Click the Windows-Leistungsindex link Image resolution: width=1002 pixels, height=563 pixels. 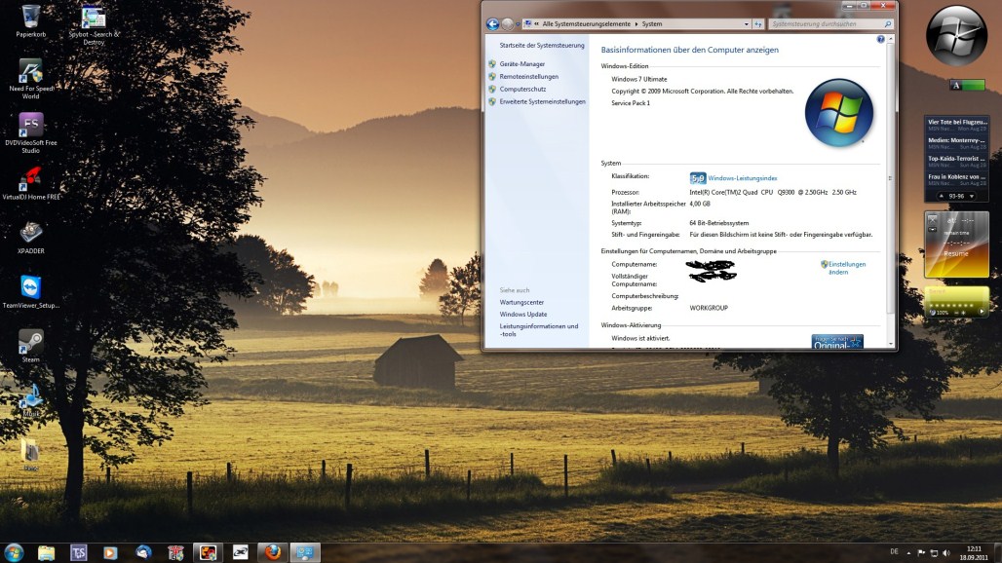(742, 178)
